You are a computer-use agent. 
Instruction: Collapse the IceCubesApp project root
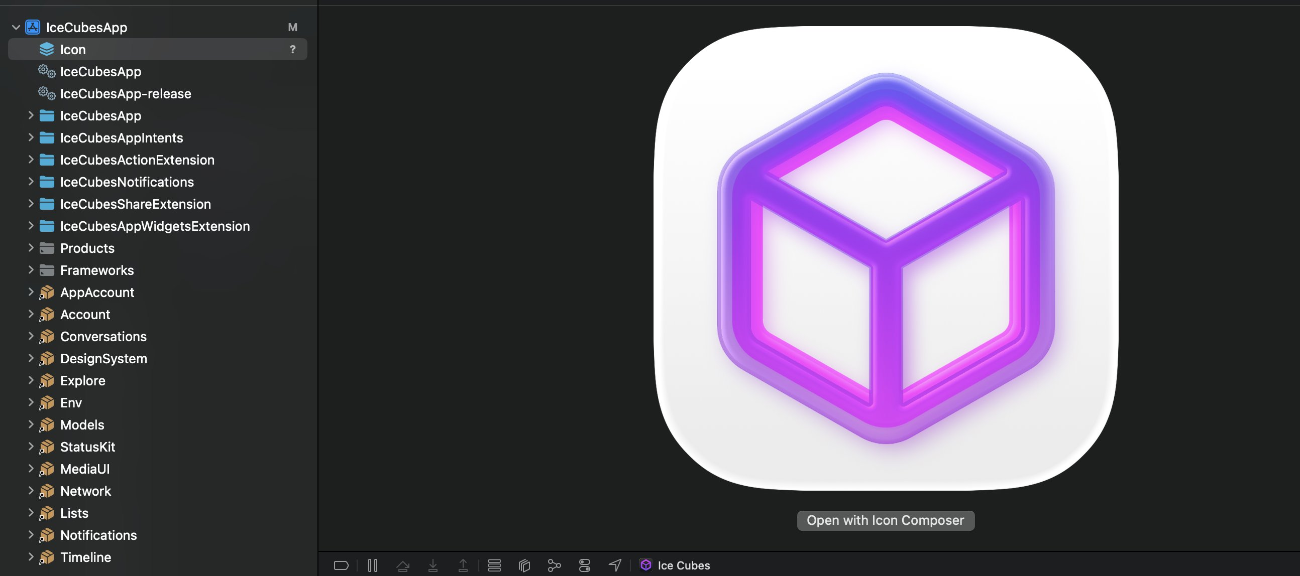[x=16, y=27]
